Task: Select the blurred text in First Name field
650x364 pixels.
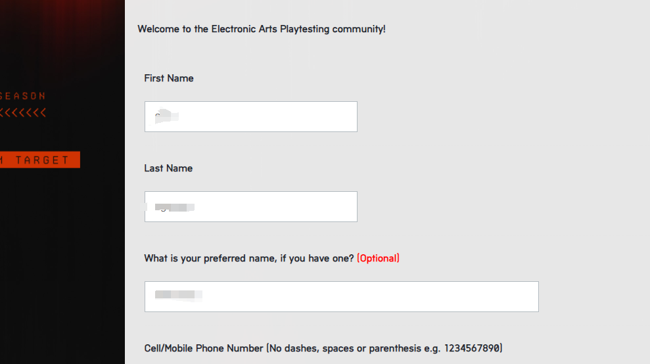Action: coord(167,116)
